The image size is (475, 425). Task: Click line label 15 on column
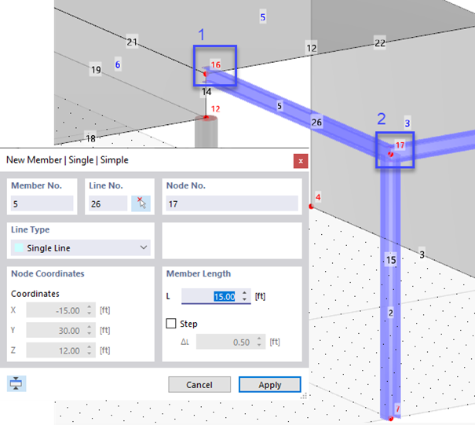(391, 260)
